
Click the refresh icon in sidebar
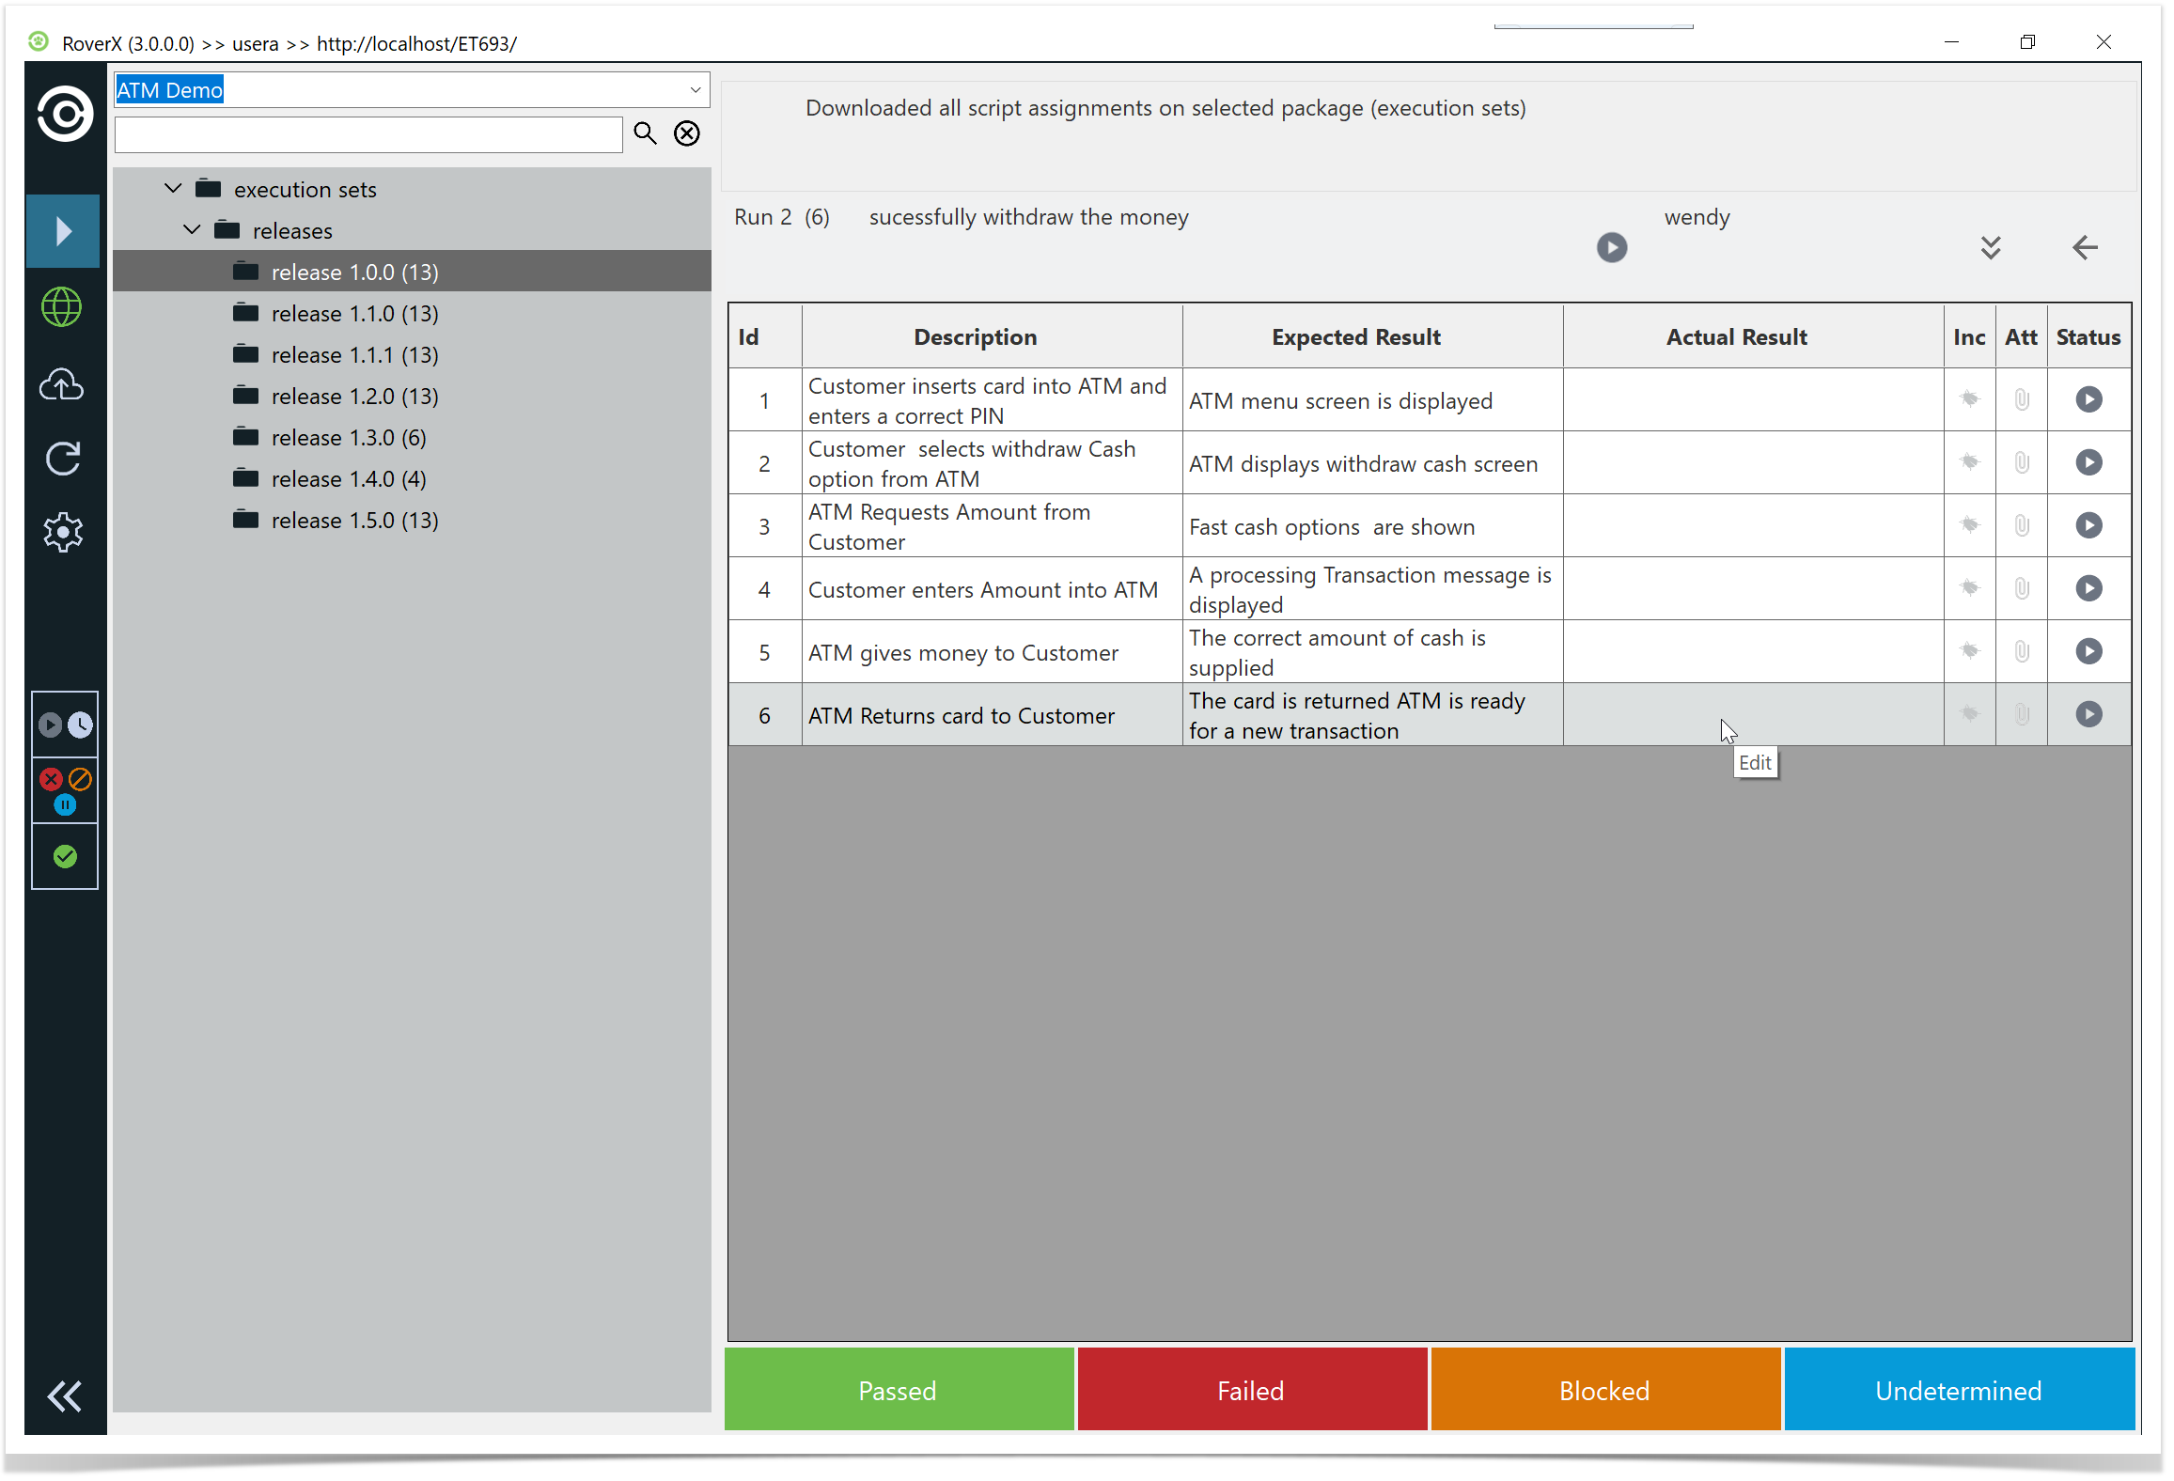(62, 459)
